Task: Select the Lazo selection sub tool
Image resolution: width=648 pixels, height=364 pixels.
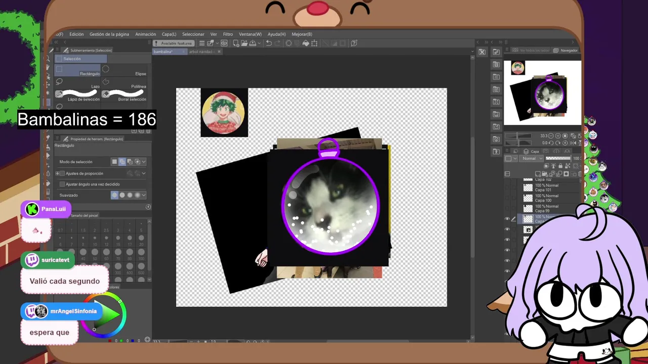Action: tap(78, 83)
